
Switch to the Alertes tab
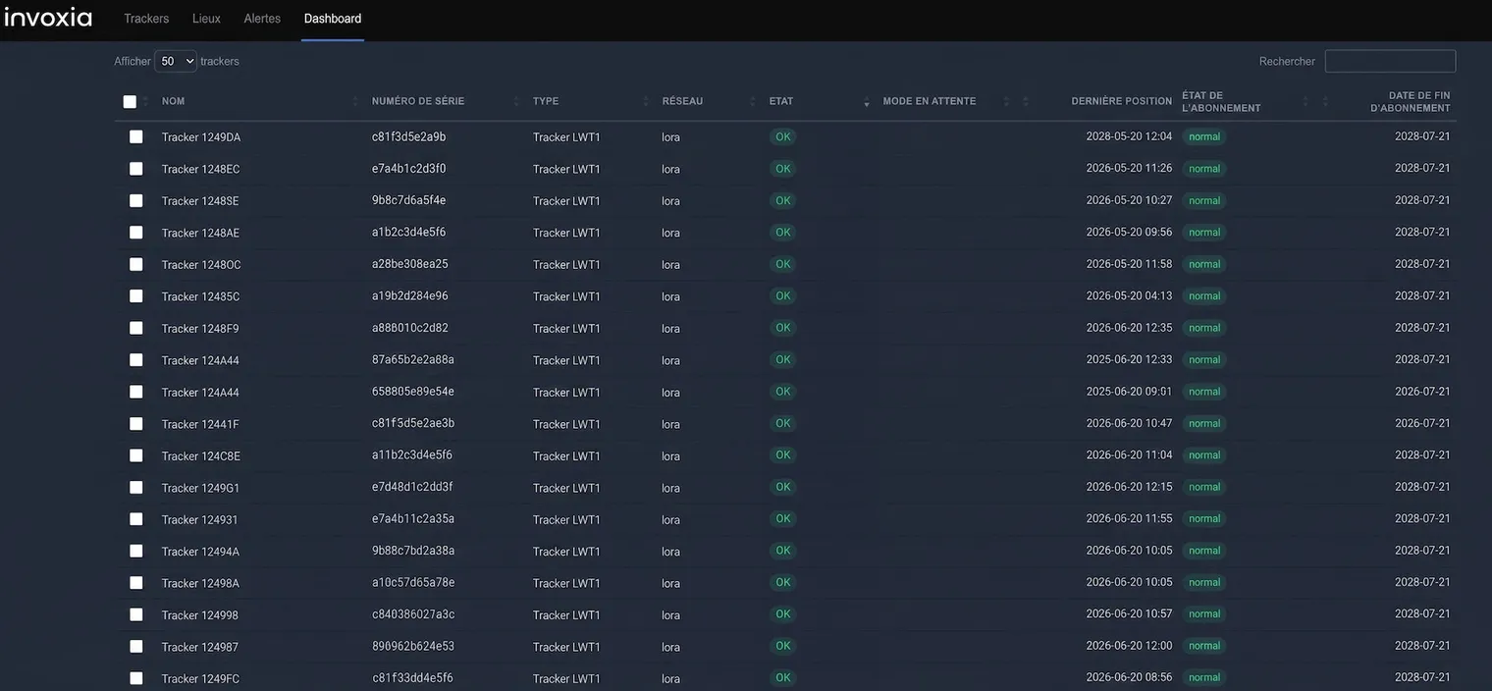[262, 19]
